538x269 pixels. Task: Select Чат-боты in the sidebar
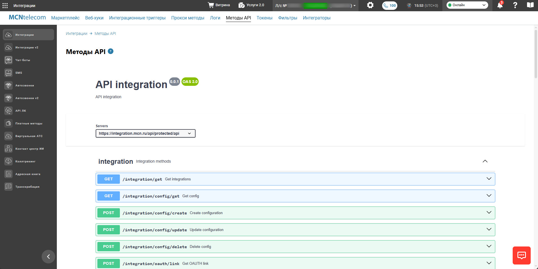(28, 60)
